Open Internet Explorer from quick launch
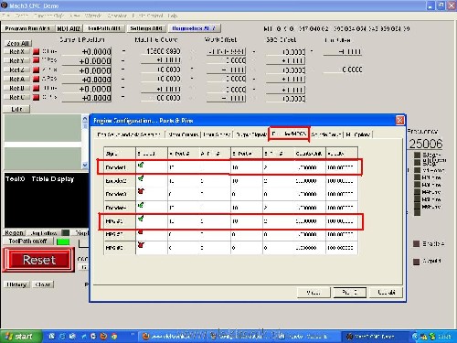 pos(62,337)
